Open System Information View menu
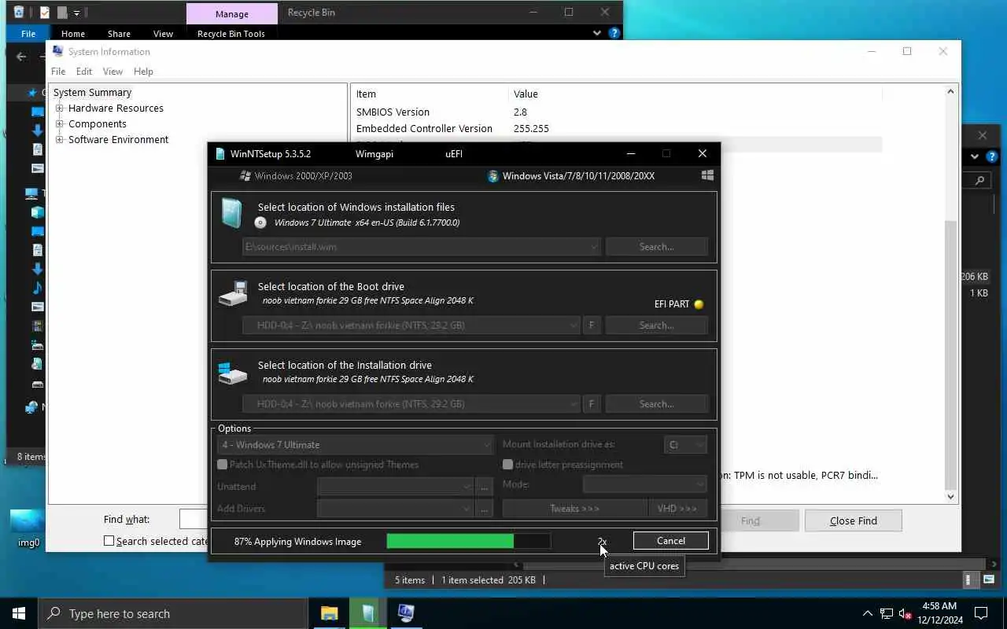This screenshot has width=1007, height=629. [x=113, y=72]
